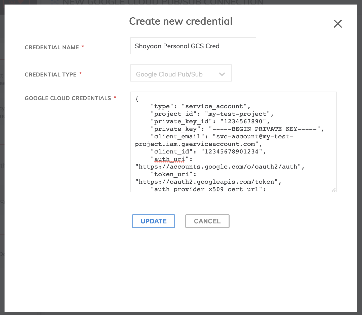Click the oauth2.googleapis.com token URL text
The width and height of the screenshot is (362, 315).
208,182
